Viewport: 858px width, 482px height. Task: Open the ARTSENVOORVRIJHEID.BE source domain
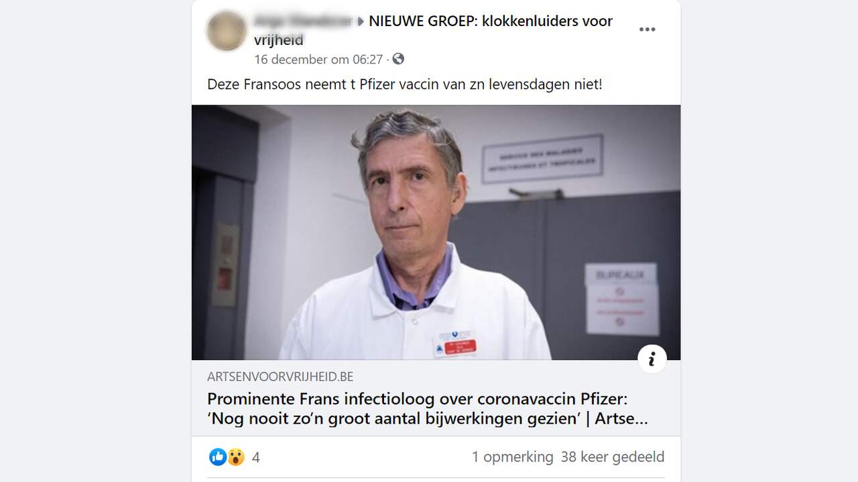[280, 377]
